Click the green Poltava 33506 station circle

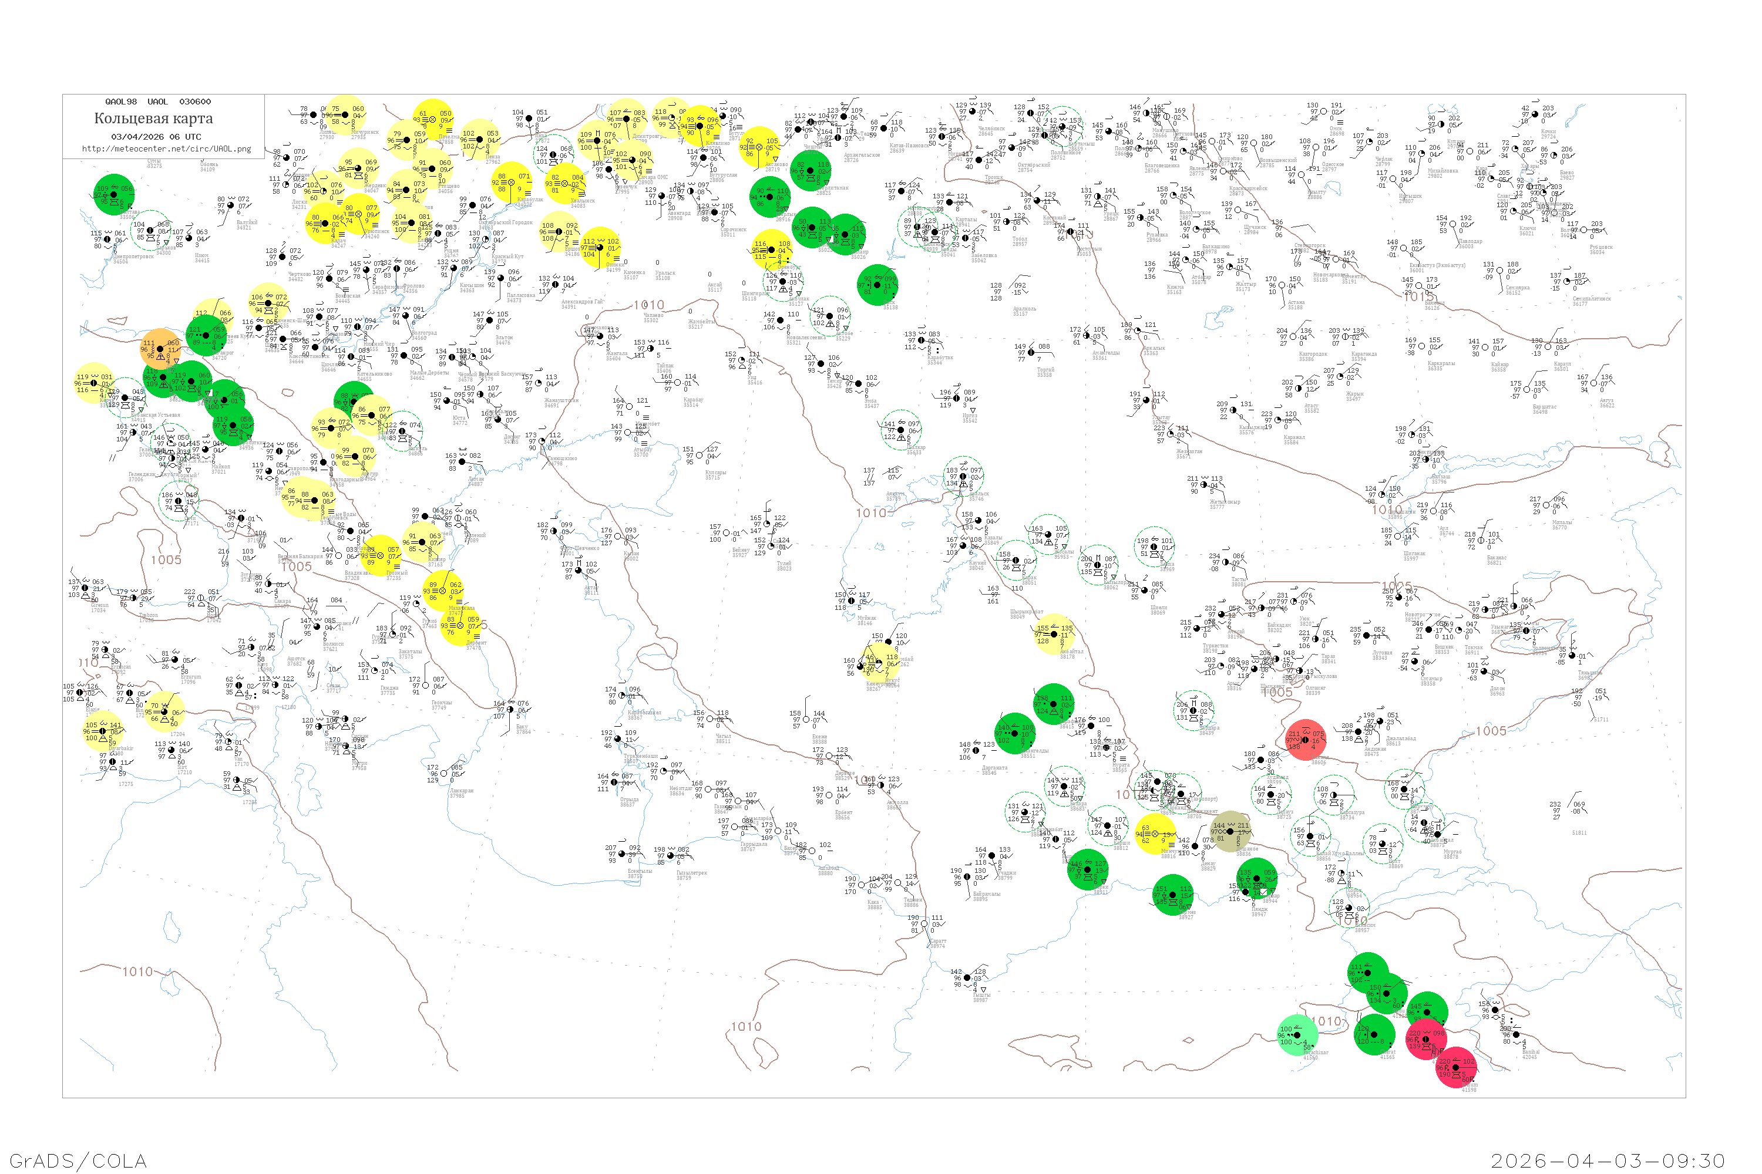coord(114,195)
